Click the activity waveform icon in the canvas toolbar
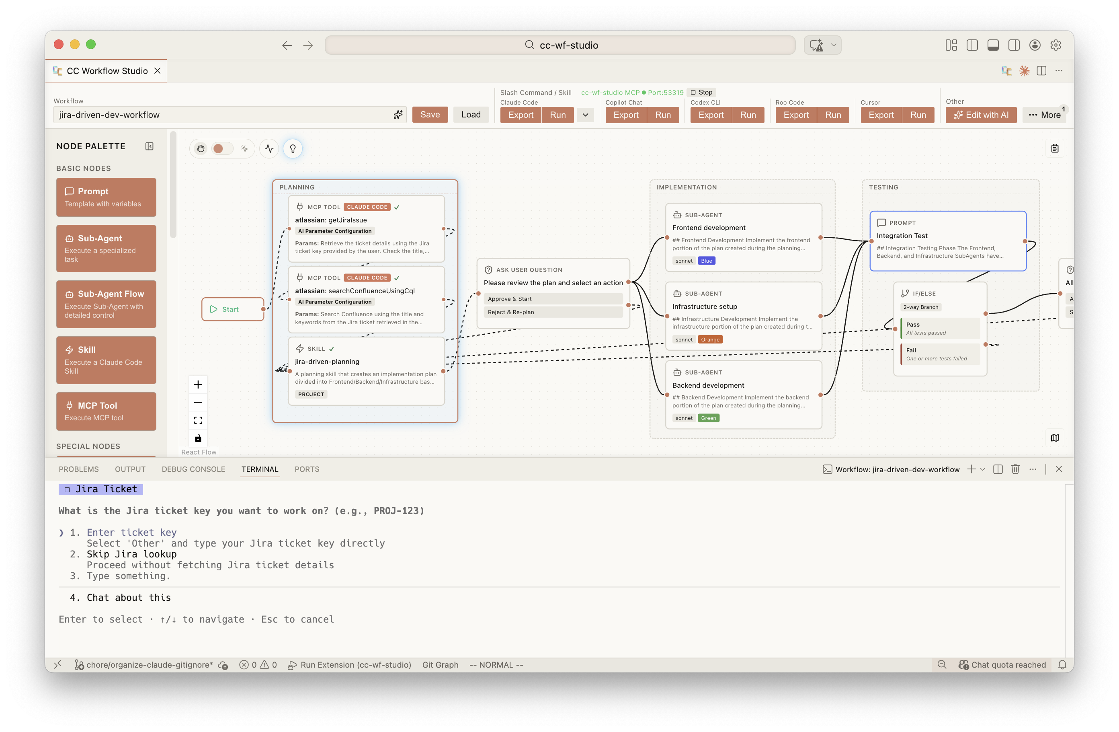This screenshot has width=1119, height=732. pos(268,148)
